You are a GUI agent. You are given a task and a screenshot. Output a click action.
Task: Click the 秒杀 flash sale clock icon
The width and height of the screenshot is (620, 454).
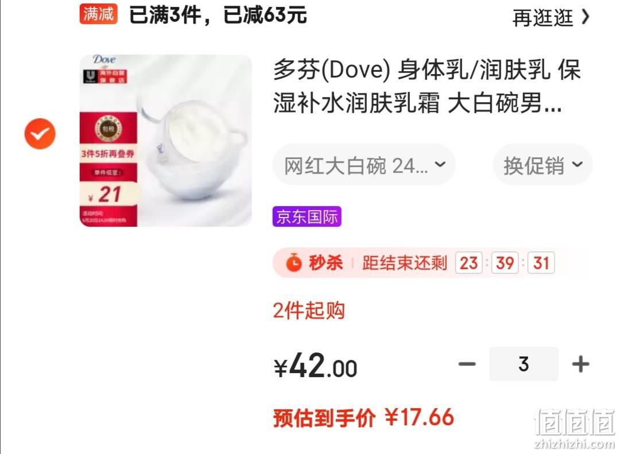(293, 263)
